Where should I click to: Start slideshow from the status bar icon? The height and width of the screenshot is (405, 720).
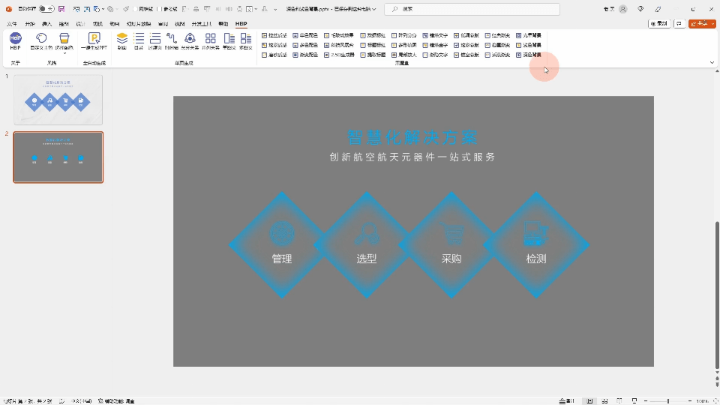tap(634, 400)
